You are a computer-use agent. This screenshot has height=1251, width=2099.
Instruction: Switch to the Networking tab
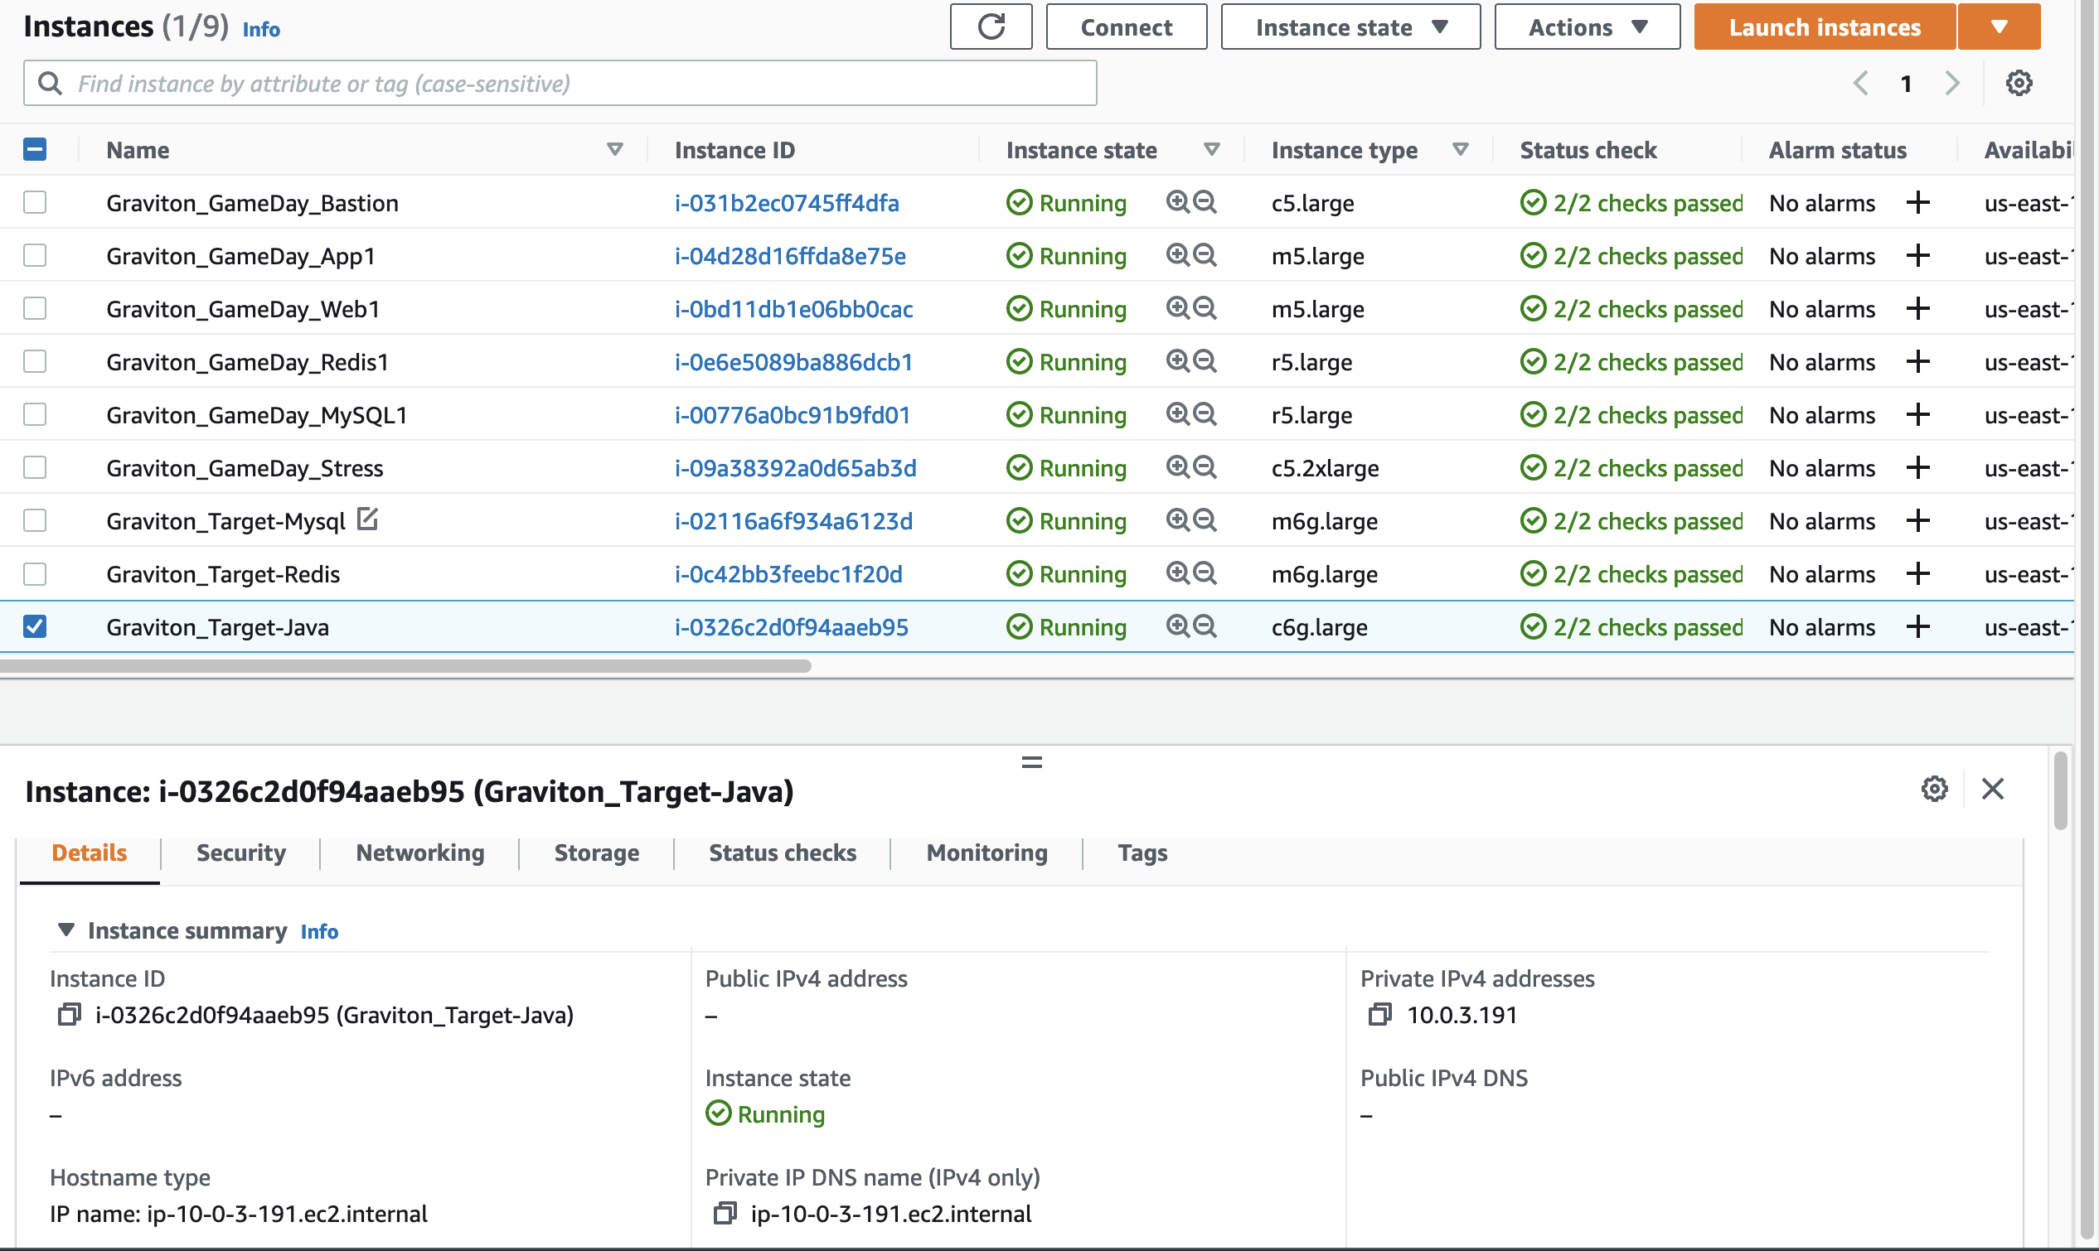point(420,853)
